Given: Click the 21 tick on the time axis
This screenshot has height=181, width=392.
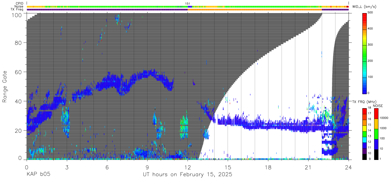Looking at the screenshot, I should point(308,167).
